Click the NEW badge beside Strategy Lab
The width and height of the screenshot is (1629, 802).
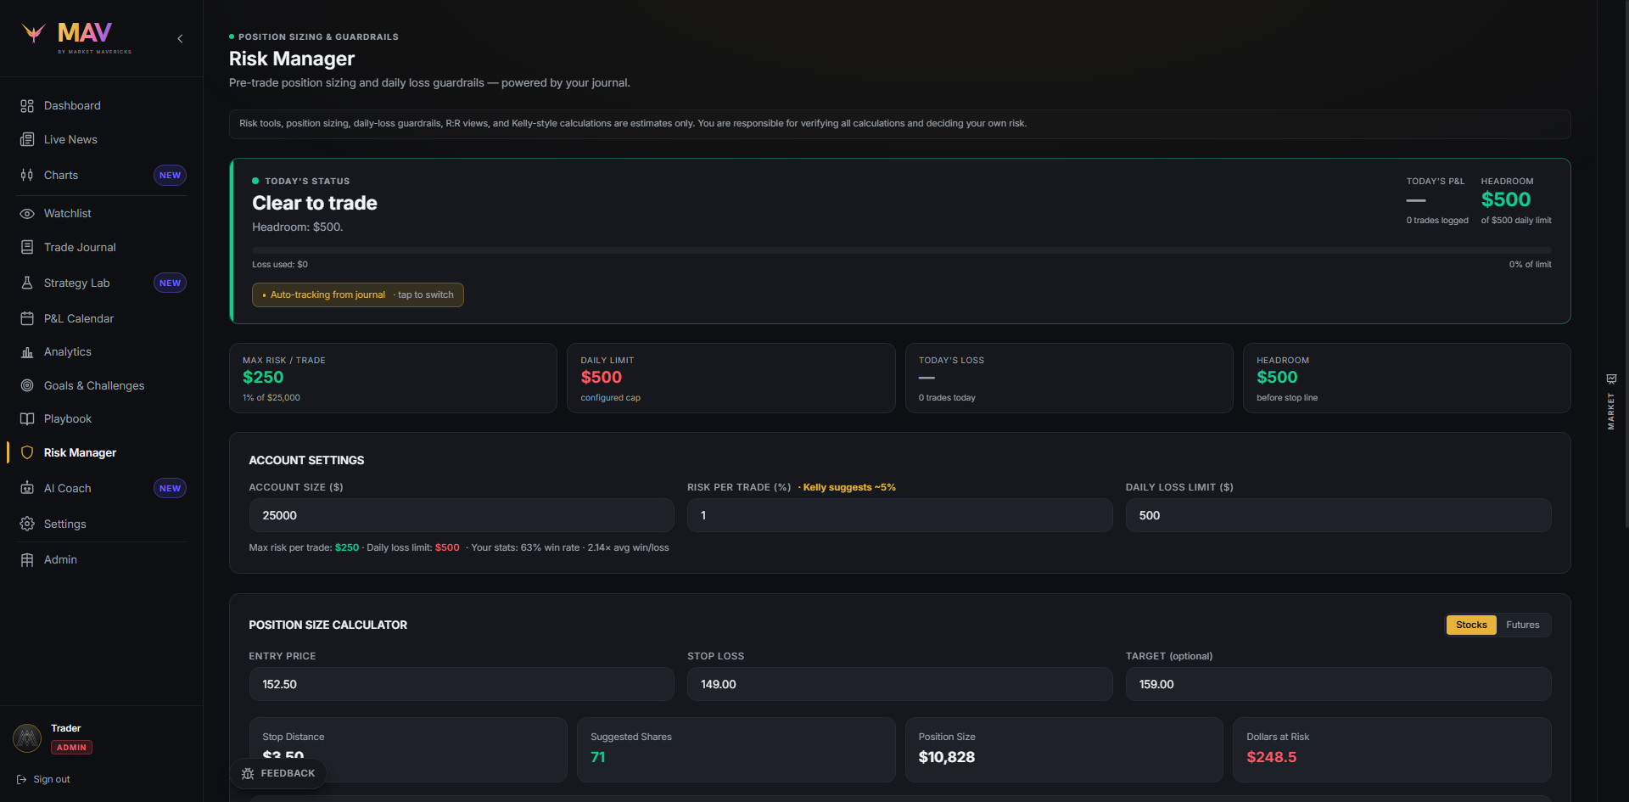click(170, 283)
